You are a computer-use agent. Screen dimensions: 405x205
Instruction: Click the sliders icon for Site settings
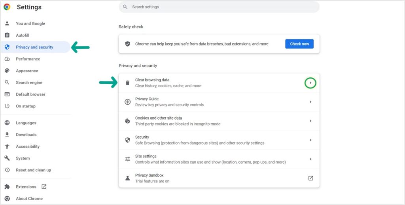pos(128,159)
